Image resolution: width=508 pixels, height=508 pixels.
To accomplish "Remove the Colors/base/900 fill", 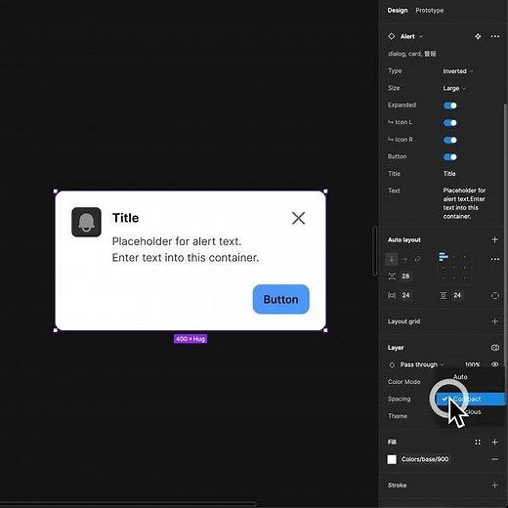I will pyautogui.click(x=494, y=459).
